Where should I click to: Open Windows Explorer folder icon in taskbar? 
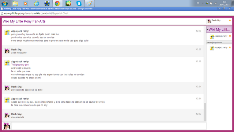pos(15,3)
